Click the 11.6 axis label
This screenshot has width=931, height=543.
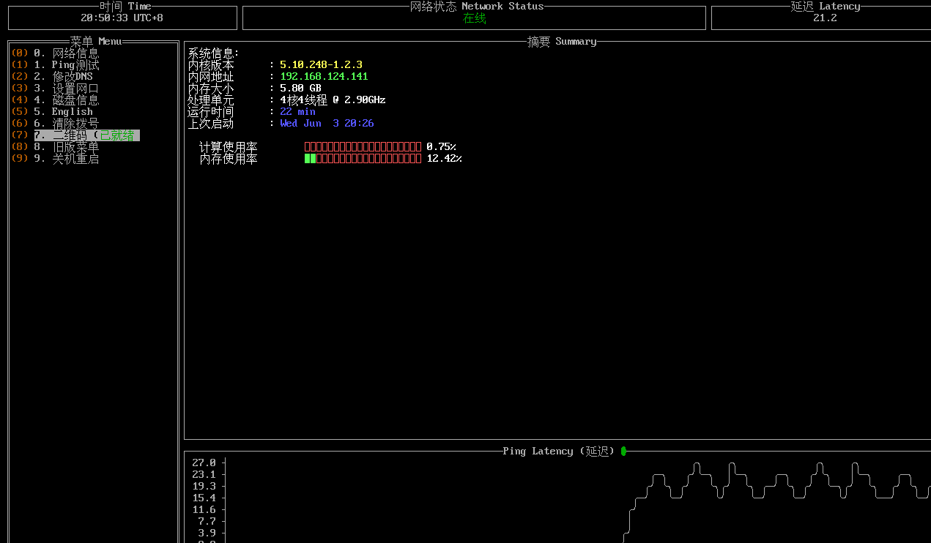pos(204,509)
